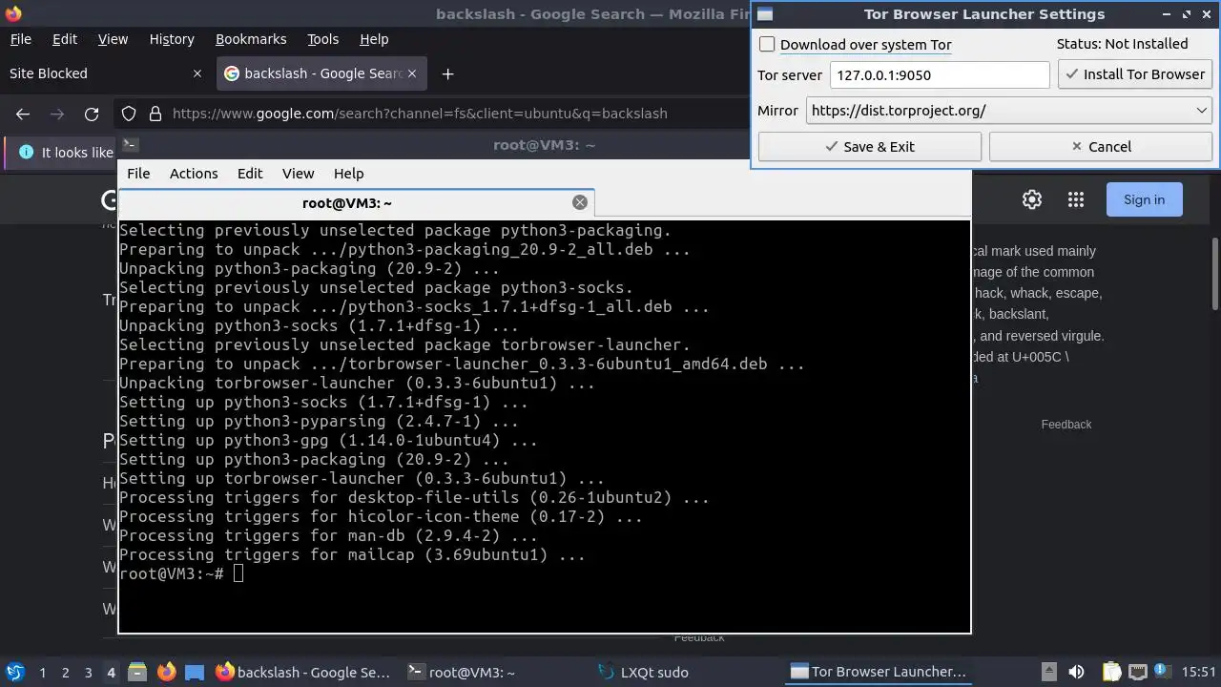The height and width of the screenshot is (687, 1221).
Task: Click the update notifier tray icon
Action: pyautogui.click(x=1162, y=673)
